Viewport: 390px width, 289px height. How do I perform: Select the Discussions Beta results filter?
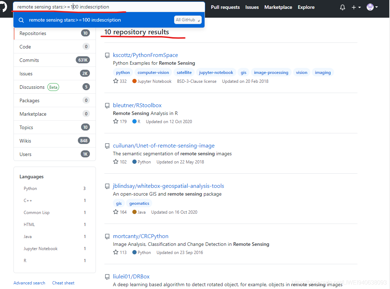click(x=55, y=87)
